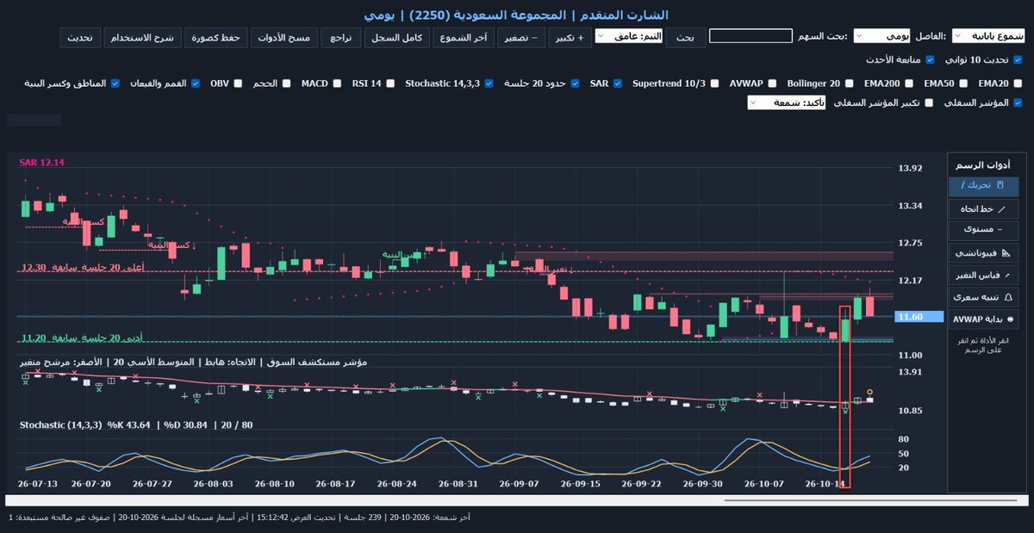Viewport: 1034px width, 533px height.
Task: Toggle the متابعة الأحدث follow-latest checkbox
Action: coord(929,60)
